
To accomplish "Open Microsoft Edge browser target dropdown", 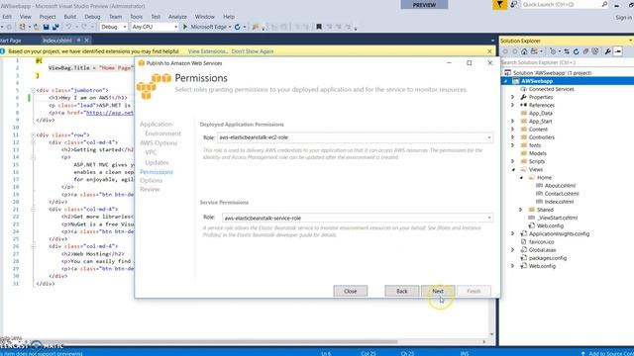I will tap(230, 27).
